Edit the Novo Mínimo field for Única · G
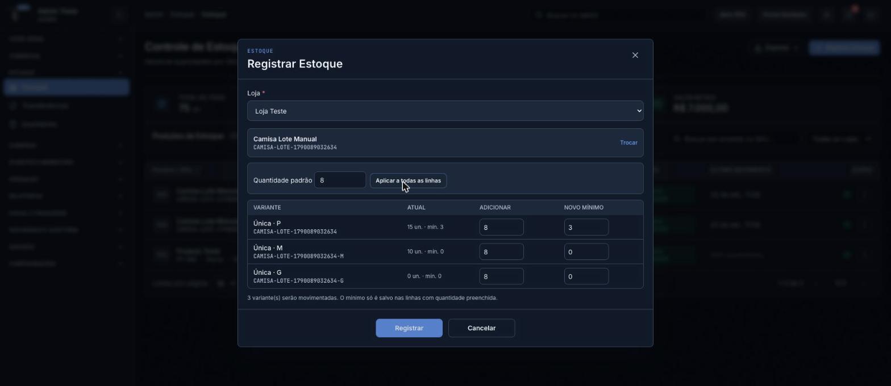 [586, 276]
